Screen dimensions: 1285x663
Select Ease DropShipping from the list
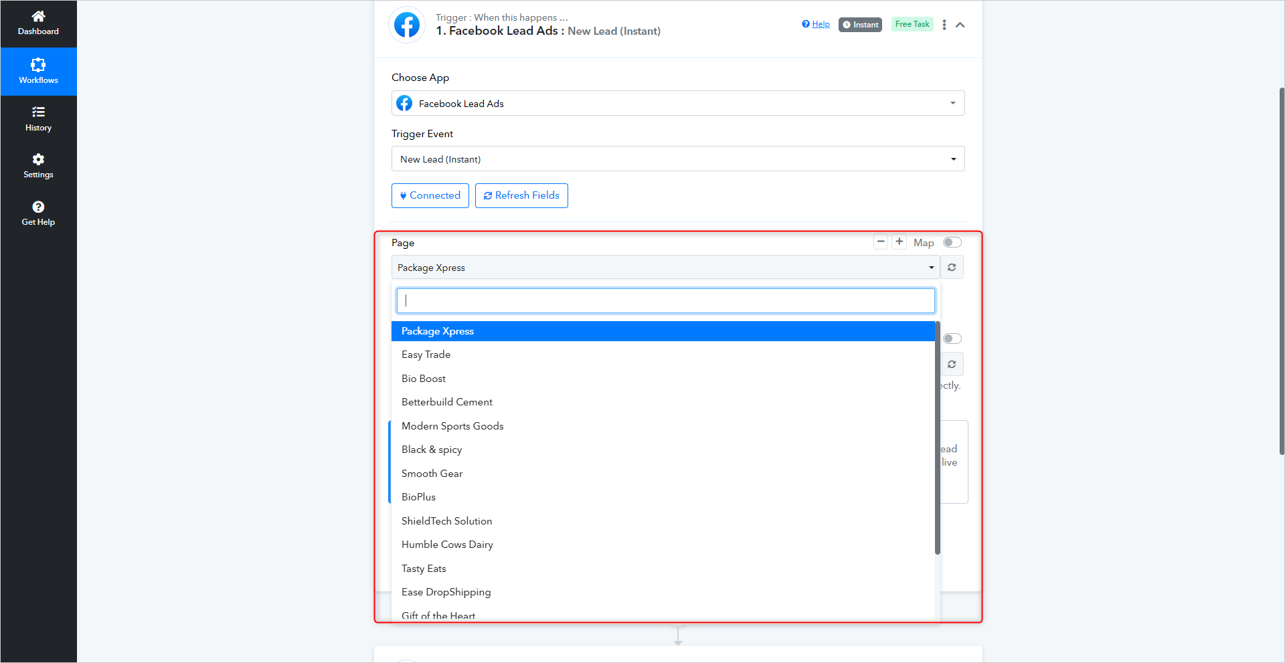coord(663,592)
